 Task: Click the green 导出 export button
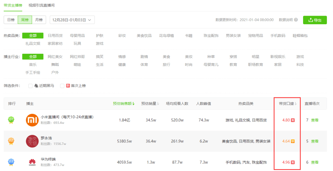tap(315, 20)
